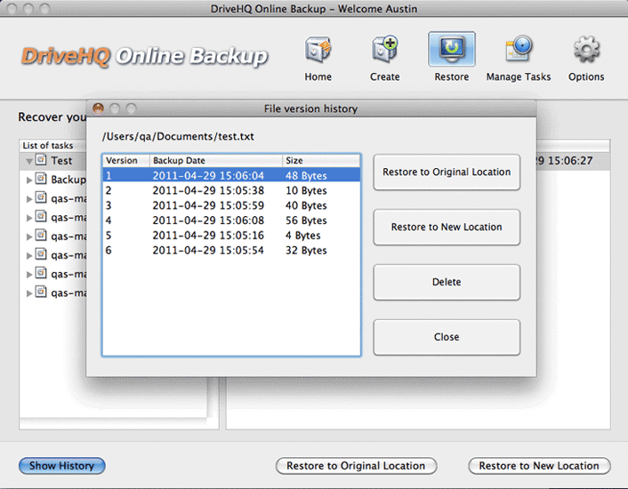The height and width of the screenshot is (489, 628).
Task: Select version 6 backup entry
Action: pos(231,251)
